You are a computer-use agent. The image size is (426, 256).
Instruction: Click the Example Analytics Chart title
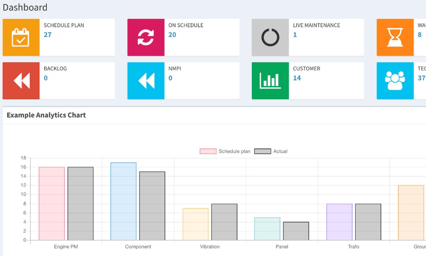(46, 115)
